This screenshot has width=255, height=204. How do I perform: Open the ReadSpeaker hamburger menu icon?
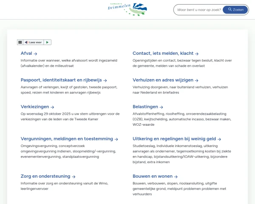click(x=20, y=42)
